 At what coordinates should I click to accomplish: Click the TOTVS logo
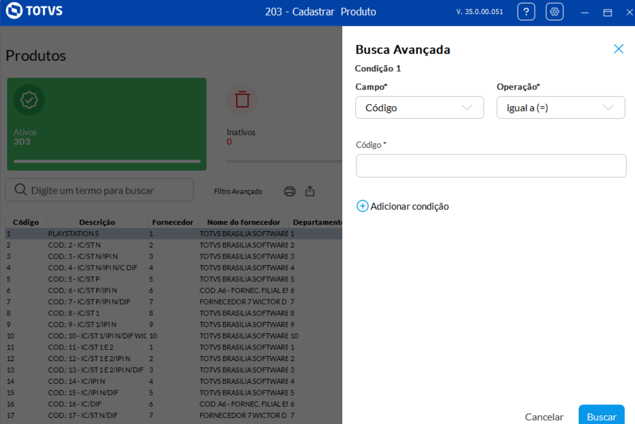point(34,11)
